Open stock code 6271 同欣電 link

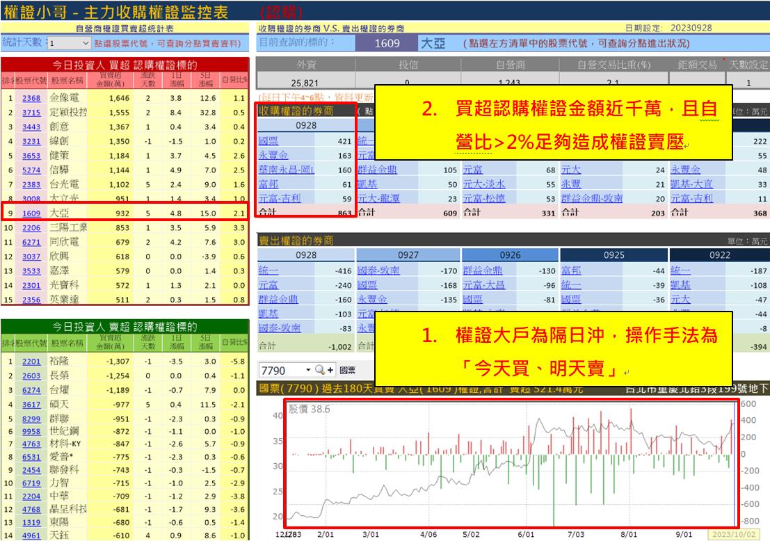[x=31, y=242]
